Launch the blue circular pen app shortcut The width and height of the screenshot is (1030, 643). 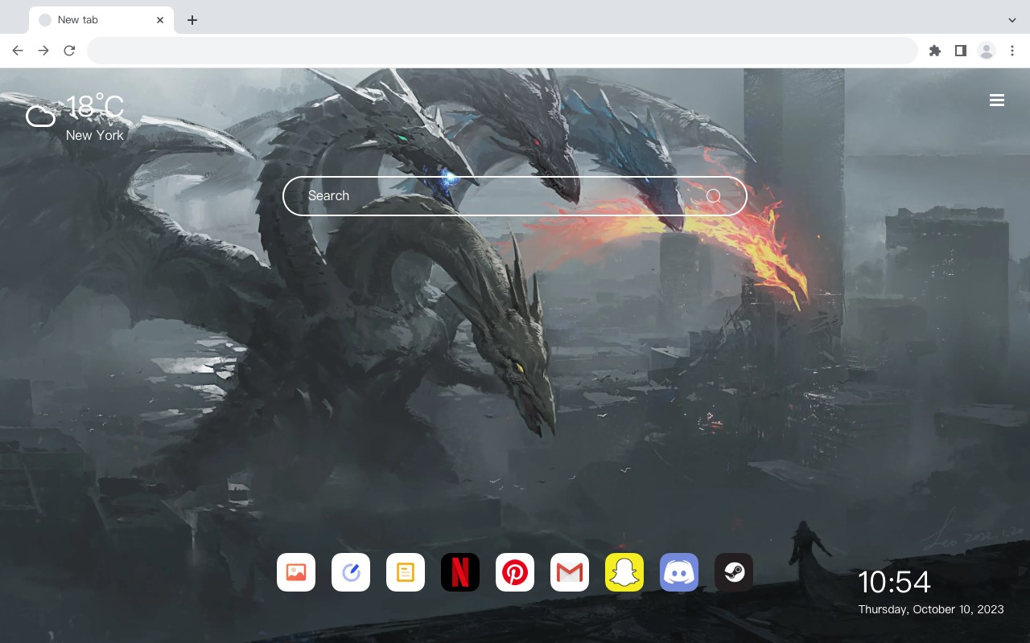click(x=351, y=572)
